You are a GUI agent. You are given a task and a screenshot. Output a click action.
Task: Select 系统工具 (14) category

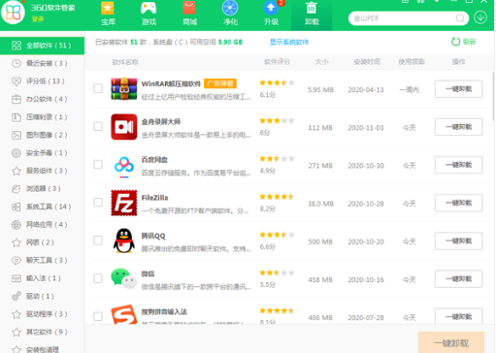click(42, 207)
